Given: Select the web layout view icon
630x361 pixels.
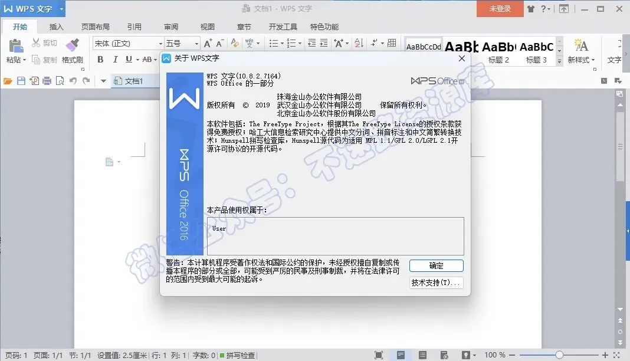Looking at the screenshot, I should (x=444, y=355).
